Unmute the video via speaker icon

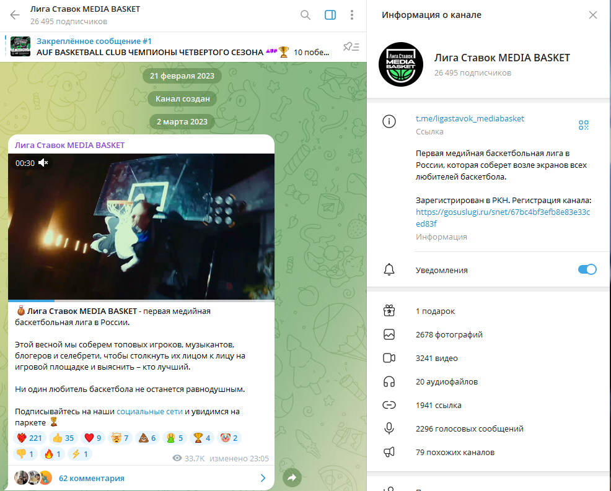[x=43, y=163]
